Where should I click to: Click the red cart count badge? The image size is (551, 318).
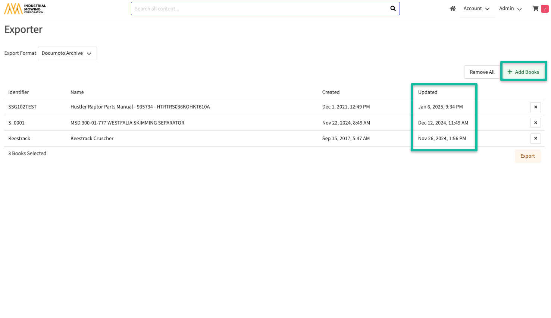[x=545, y=9]
